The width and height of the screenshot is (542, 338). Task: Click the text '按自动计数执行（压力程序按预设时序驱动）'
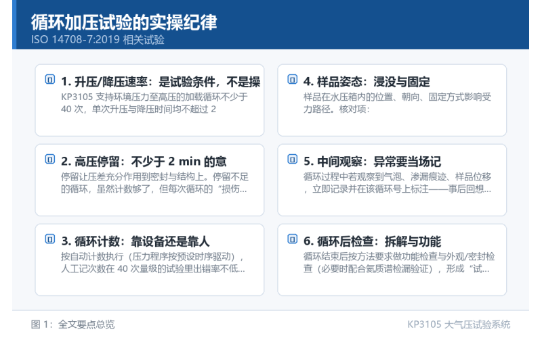point(150,257)
